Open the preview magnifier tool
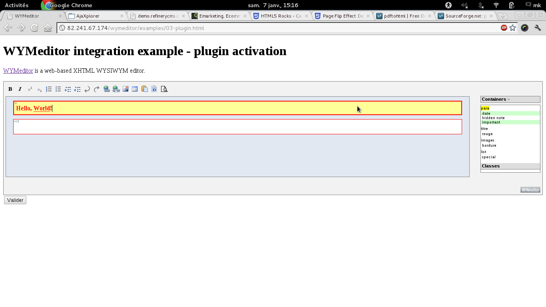The width and height of the screenshot is (546, 307). tap(164, 89)
